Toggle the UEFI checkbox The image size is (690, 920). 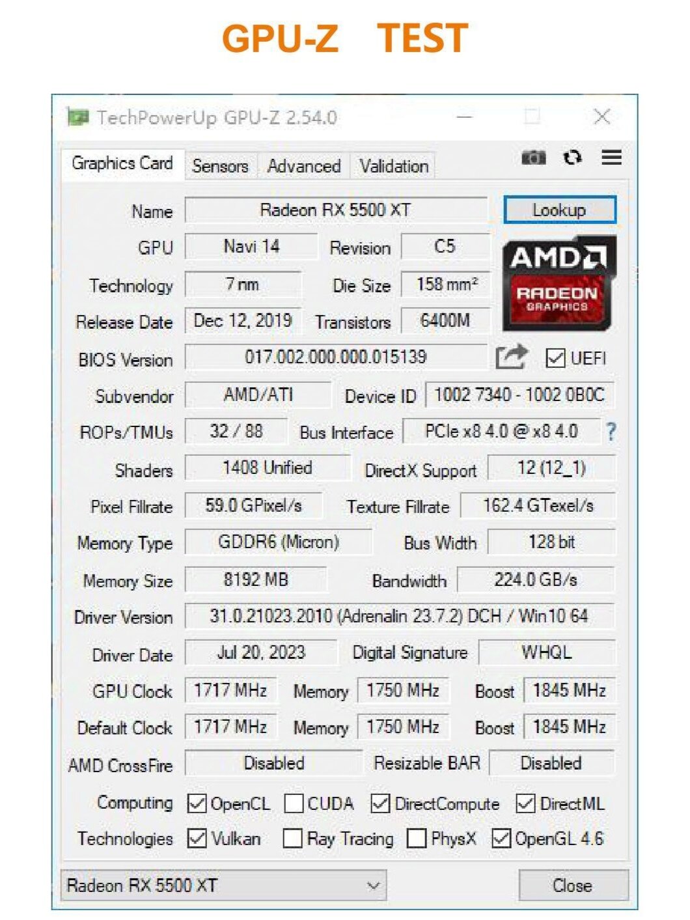coord(555,358)
